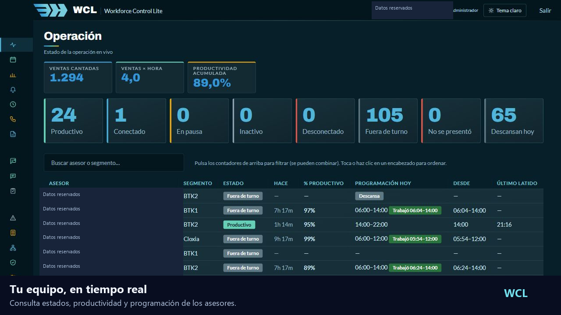Sort the table by % PRODUCTIVO header
Screen dimensions: 561x315
[324, 183]
